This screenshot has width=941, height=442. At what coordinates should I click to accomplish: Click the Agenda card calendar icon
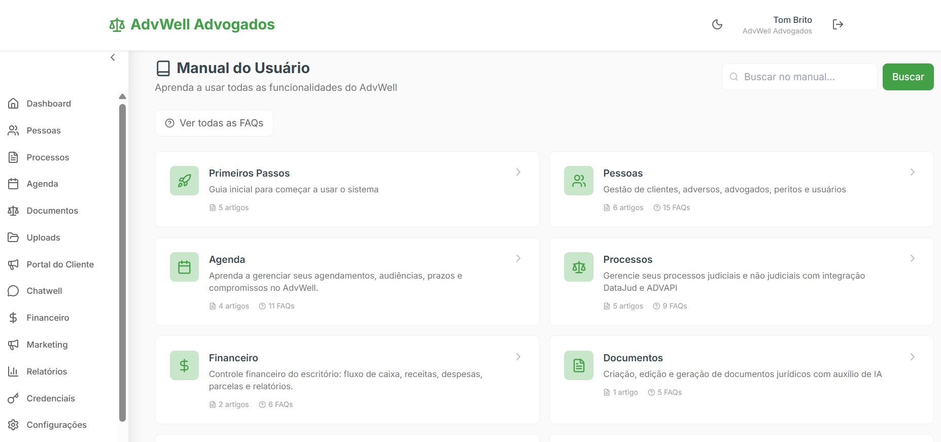tap(184, 267)
